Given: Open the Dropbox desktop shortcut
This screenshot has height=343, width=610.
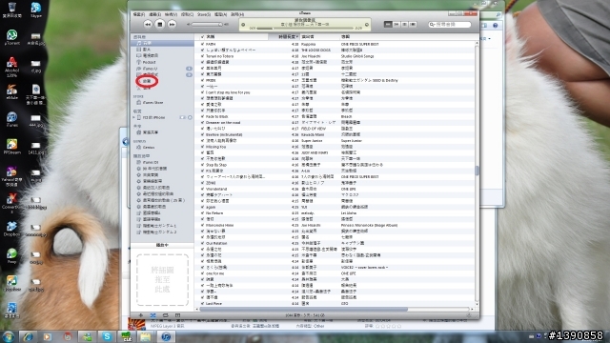Looking at the screenshot, I should click(x=11, y=229).
